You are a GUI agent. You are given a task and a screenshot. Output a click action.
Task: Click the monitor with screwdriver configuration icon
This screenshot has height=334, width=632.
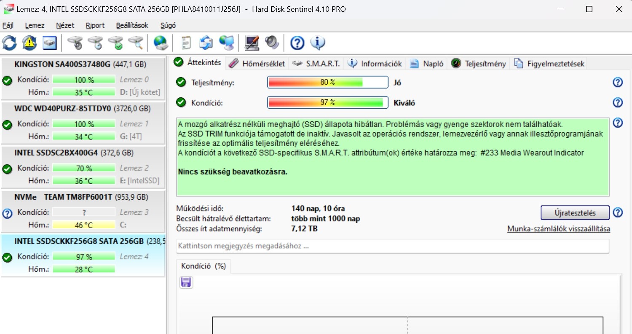pyautogui.click(x=252, y=43)
